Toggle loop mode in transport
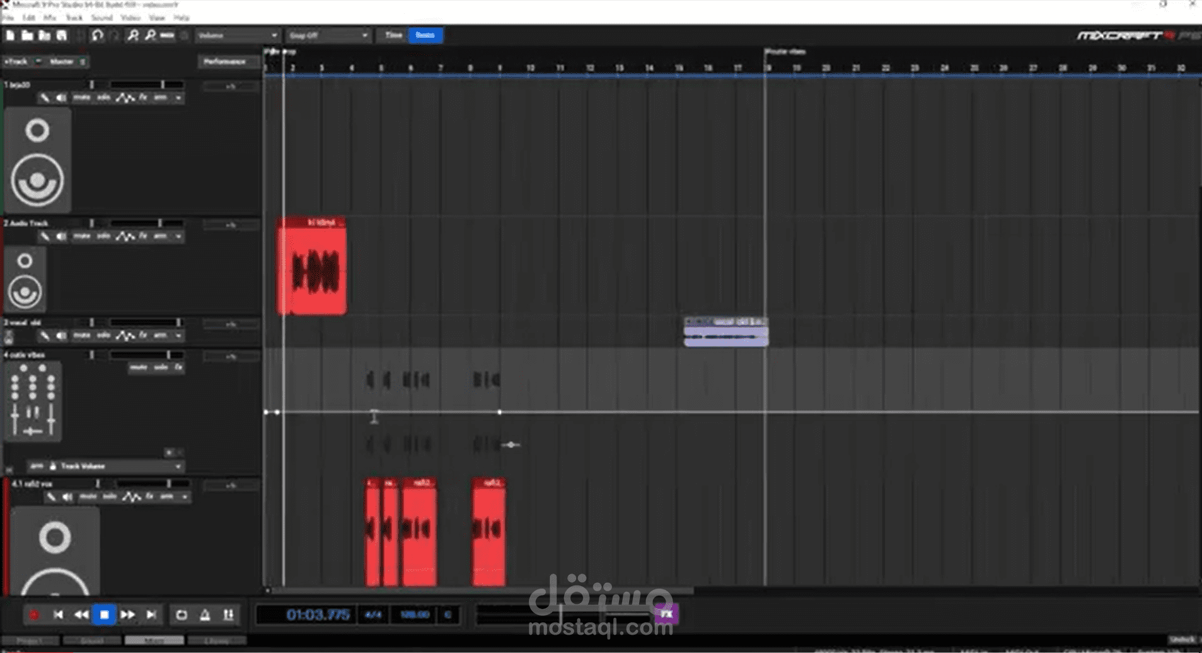The height and width of the screenshot is (653, 1202). click(x=182, y=615)
